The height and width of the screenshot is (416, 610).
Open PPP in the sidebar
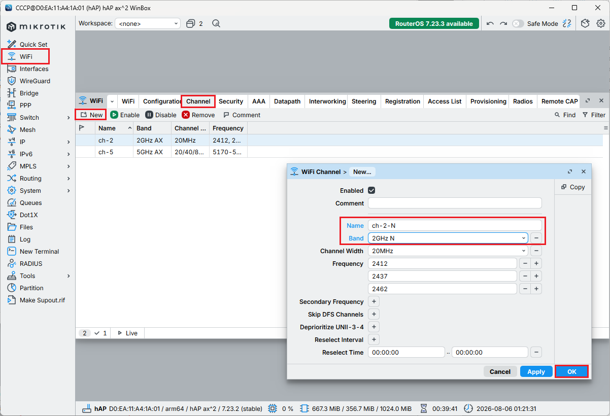(x=20, y=105)
